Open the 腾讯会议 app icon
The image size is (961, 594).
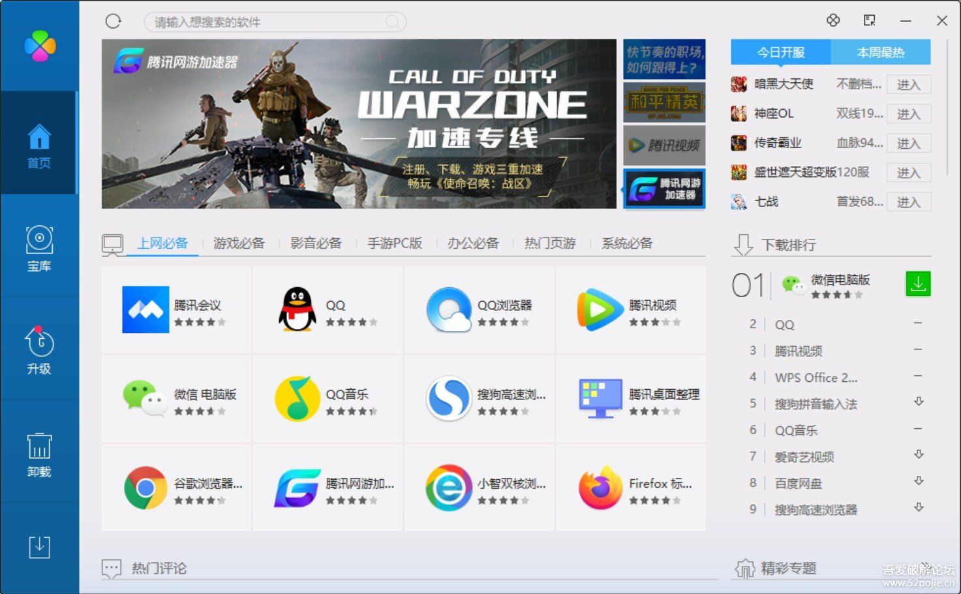click(145, 309)
